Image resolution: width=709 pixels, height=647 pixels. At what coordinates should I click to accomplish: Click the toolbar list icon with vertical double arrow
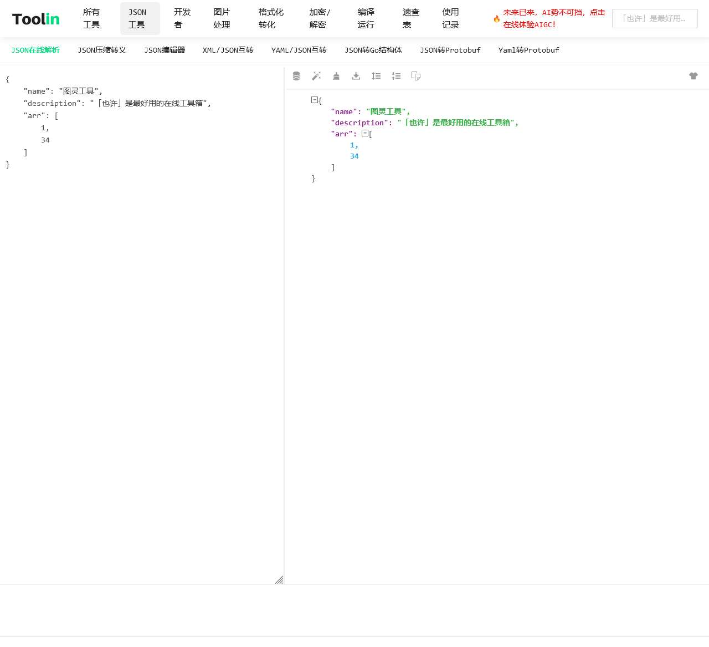coord(376,76)
